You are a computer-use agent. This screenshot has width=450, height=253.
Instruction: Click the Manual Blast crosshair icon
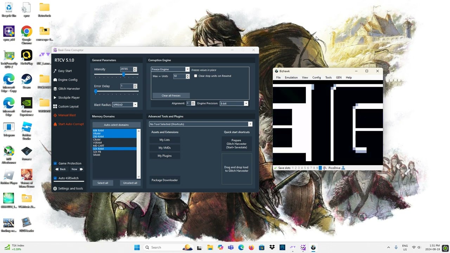pyautogui.click(x=55, y=115)
